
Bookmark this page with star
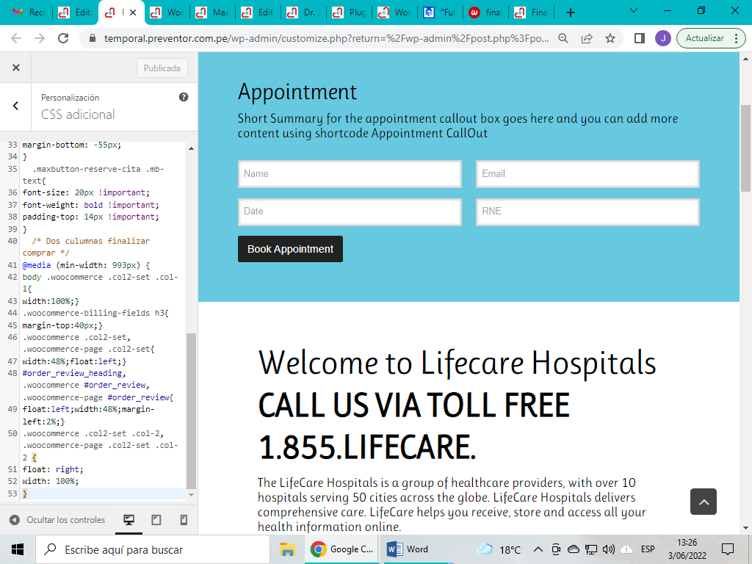610,38
